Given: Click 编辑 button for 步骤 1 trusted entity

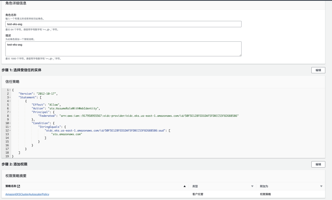Looking at the screenshot, I should (318, 70).
